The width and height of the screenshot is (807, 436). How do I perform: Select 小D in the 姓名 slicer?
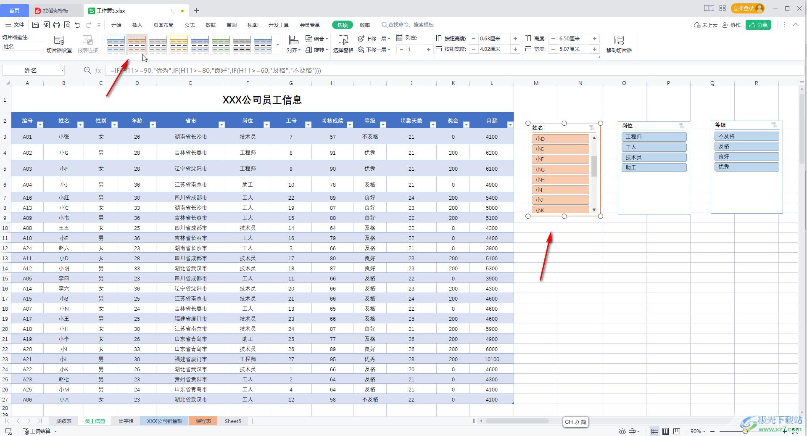[x=560, y=139]
